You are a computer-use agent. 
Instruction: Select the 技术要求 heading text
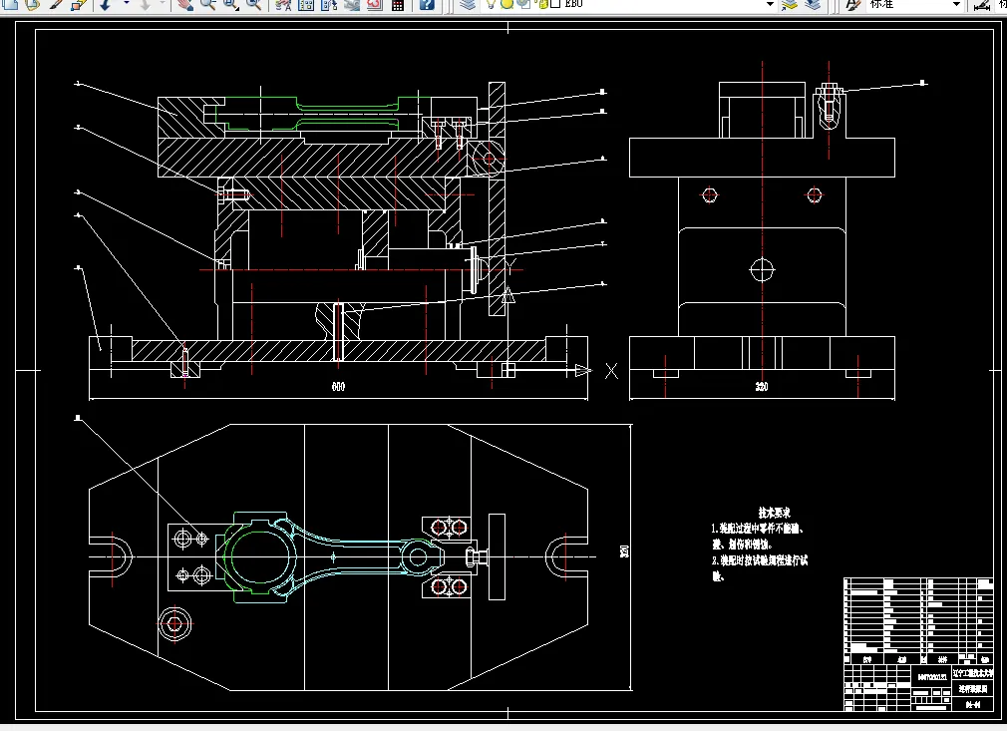click(774, 513)
